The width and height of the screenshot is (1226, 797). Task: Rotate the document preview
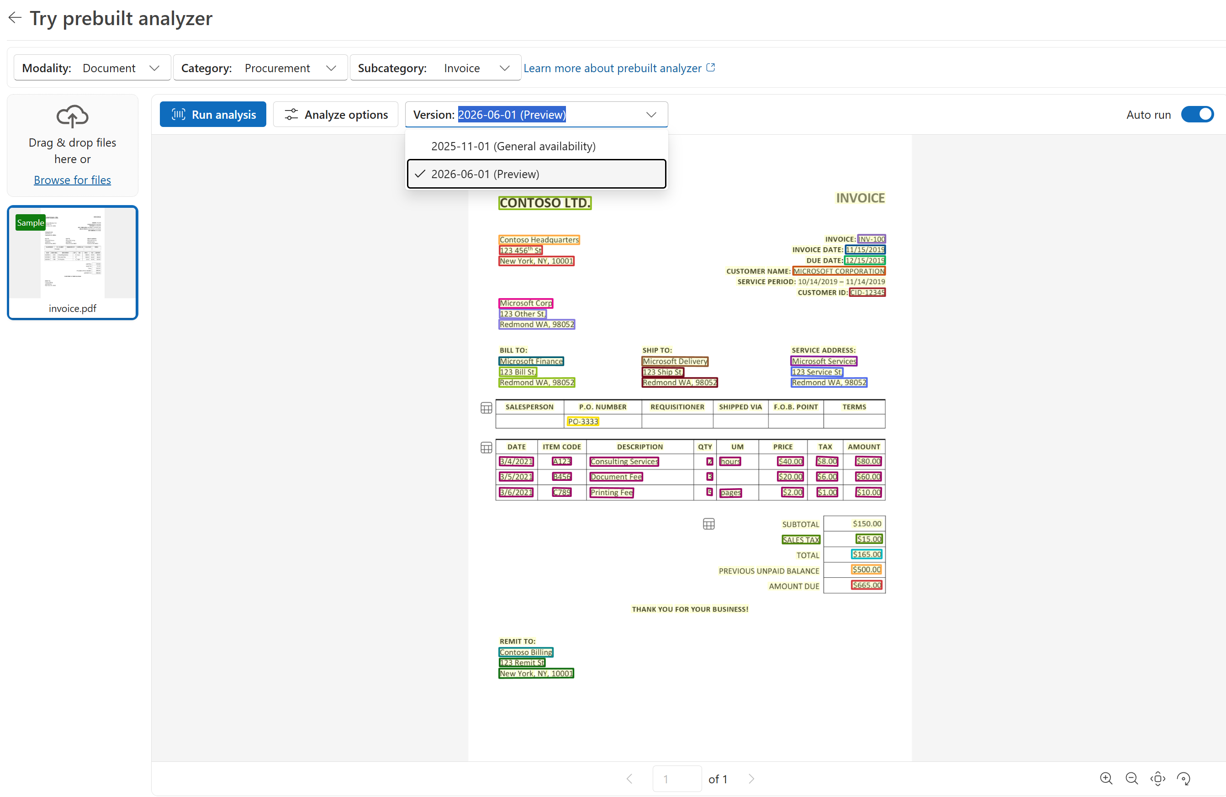(1184, 778)
